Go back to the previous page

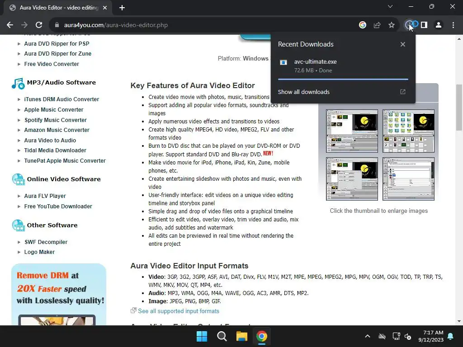click(10, 25)
